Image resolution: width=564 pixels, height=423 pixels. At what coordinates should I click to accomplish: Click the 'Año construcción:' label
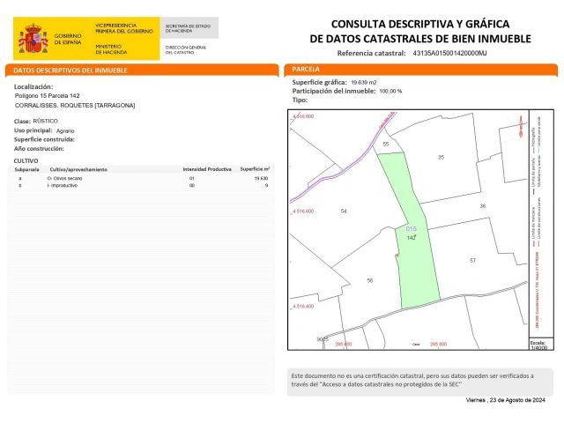[39, 149]
